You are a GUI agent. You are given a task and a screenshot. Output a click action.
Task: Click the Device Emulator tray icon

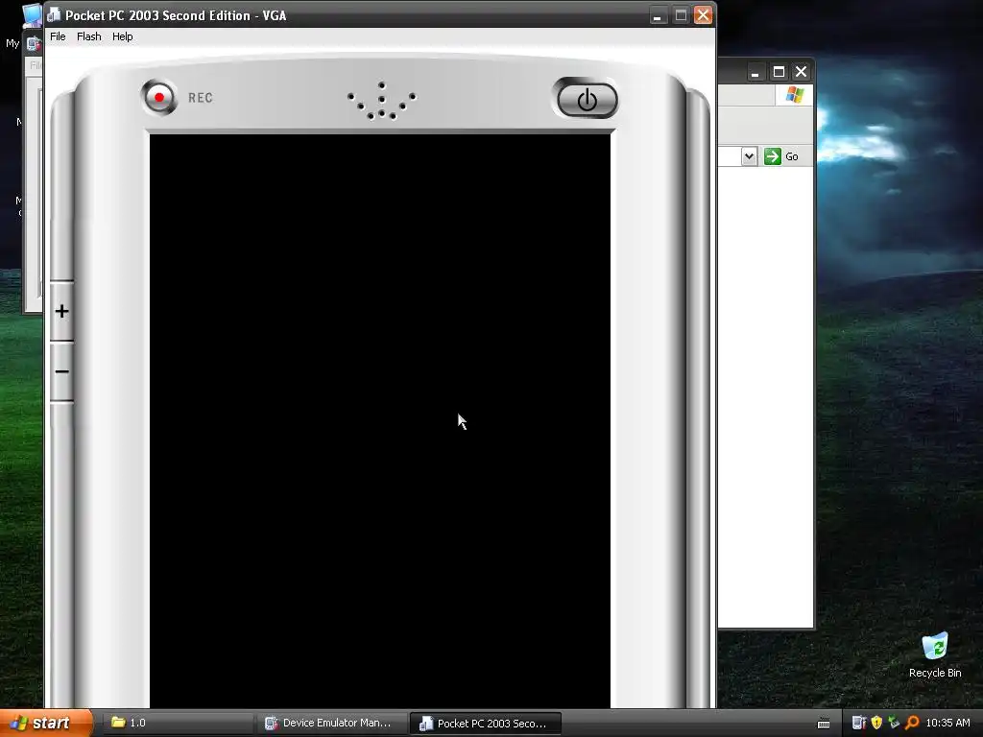859,723
